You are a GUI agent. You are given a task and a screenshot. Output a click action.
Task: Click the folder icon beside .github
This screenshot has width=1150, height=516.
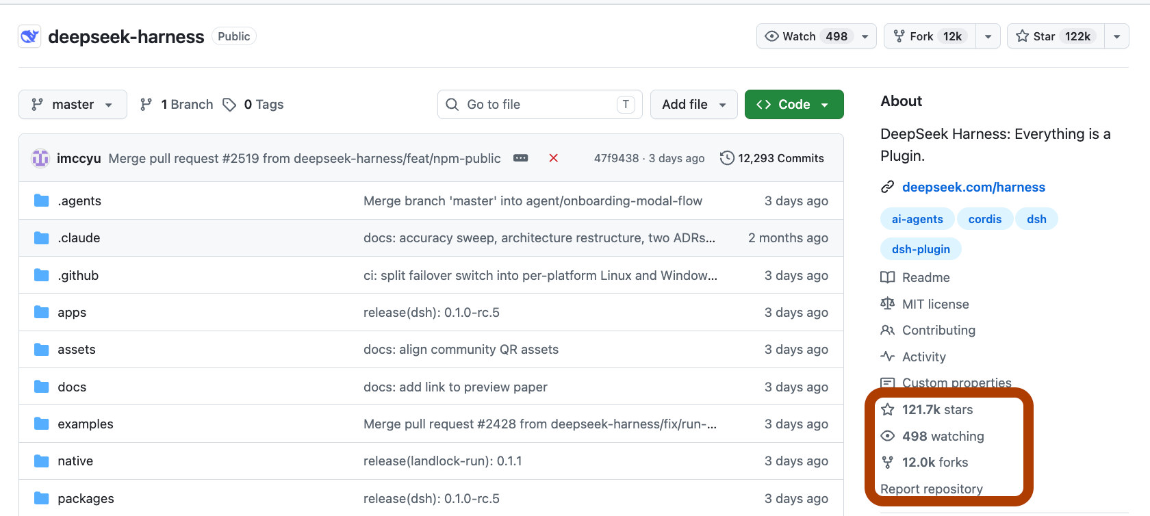(x=42, y=275)
